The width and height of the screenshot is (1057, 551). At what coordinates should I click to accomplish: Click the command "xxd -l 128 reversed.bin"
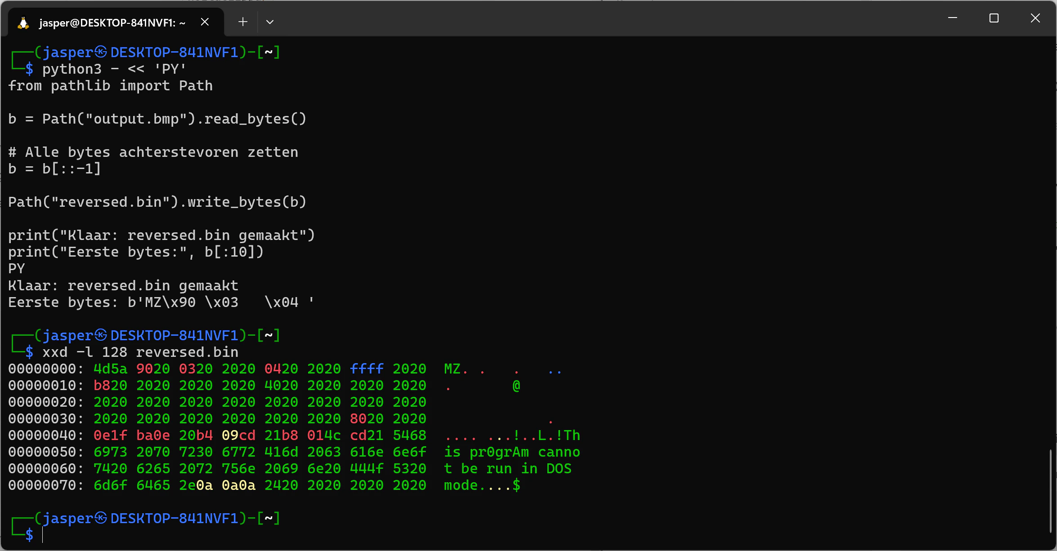pos(140,352)
